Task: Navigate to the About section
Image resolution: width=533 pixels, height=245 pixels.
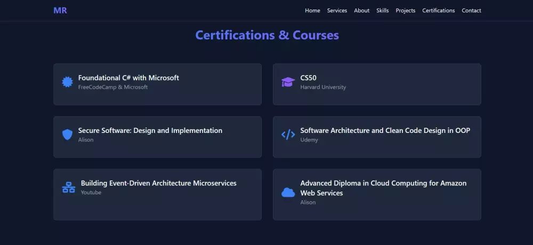Action: 361,11
